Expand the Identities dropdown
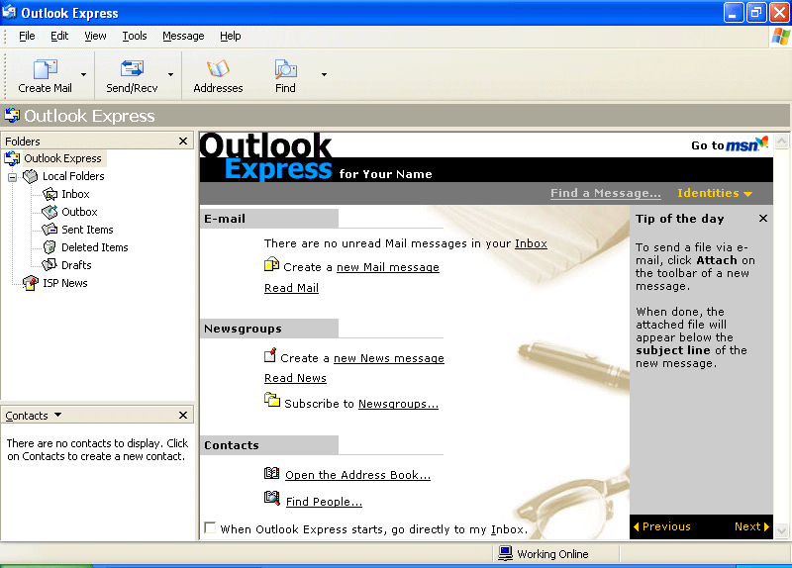 715,193
